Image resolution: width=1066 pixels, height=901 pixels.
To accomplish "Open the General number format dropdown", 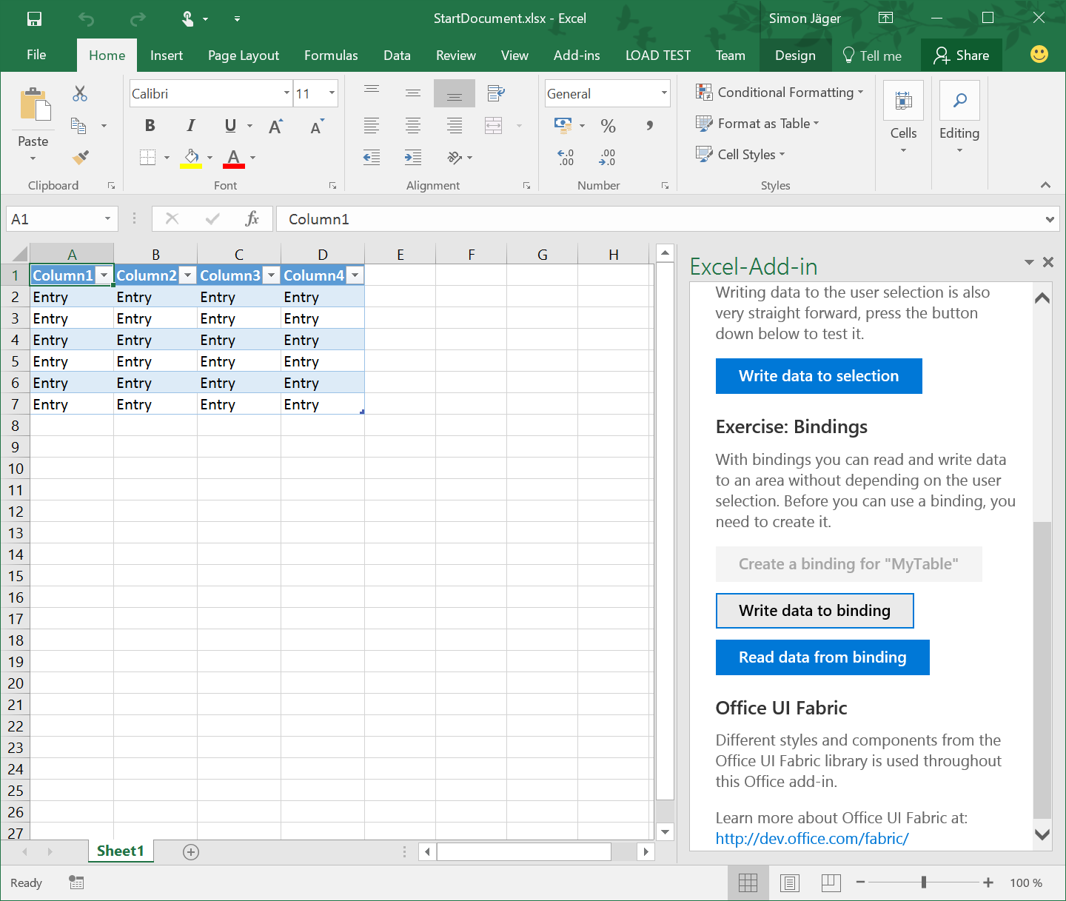I will point(664,93).
